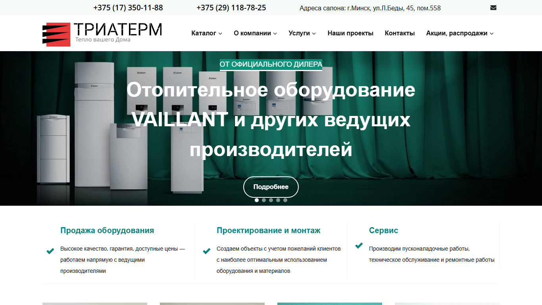The height and width of the screenshot is (305, 542).
Task: Select third slider dot
Action: [271, 200]
